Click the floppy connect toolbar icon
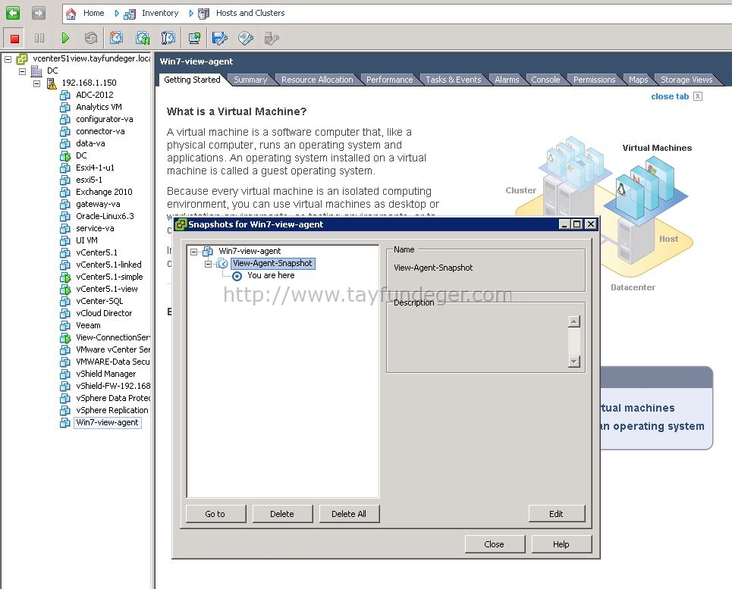 pos(219,38)
